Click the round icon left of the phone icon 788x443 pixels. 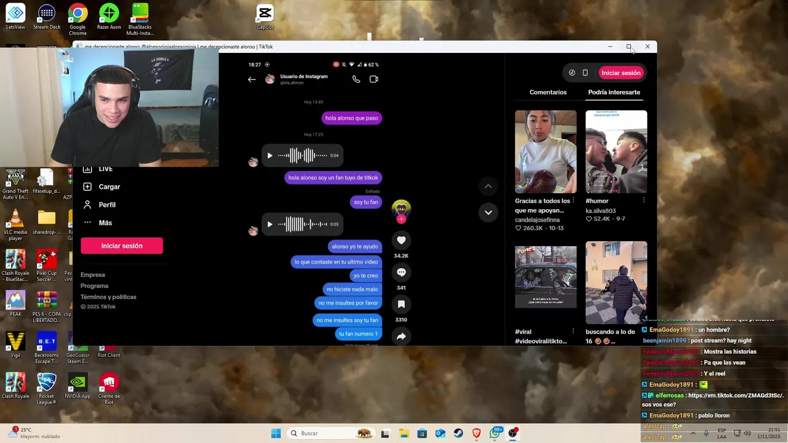pos(572,73)
